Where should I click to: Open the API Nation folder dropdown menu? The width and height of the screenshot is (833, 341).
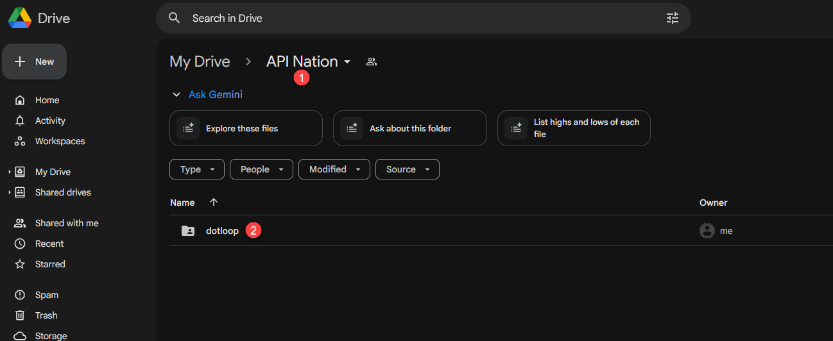(x=347, y=62)
